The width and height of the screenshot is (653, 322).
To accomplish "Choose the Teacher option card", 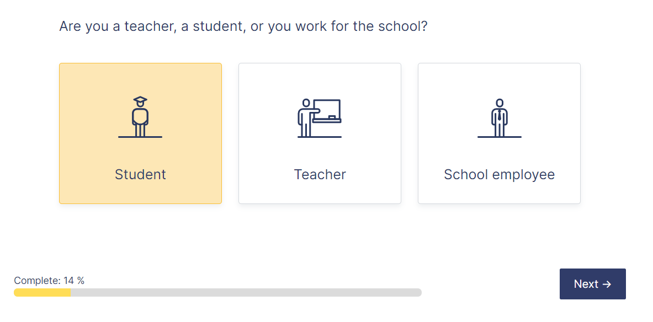I will [x=320, y=133].
